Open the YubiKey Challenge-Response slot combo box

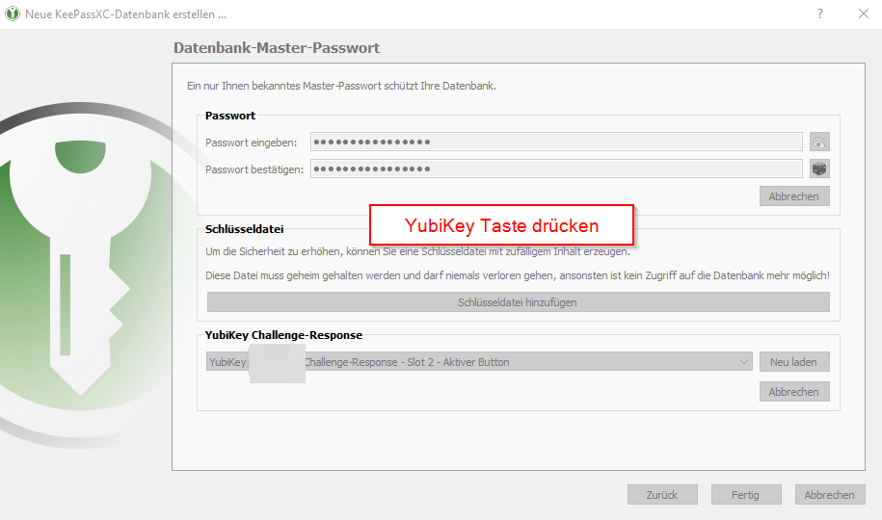479,362
